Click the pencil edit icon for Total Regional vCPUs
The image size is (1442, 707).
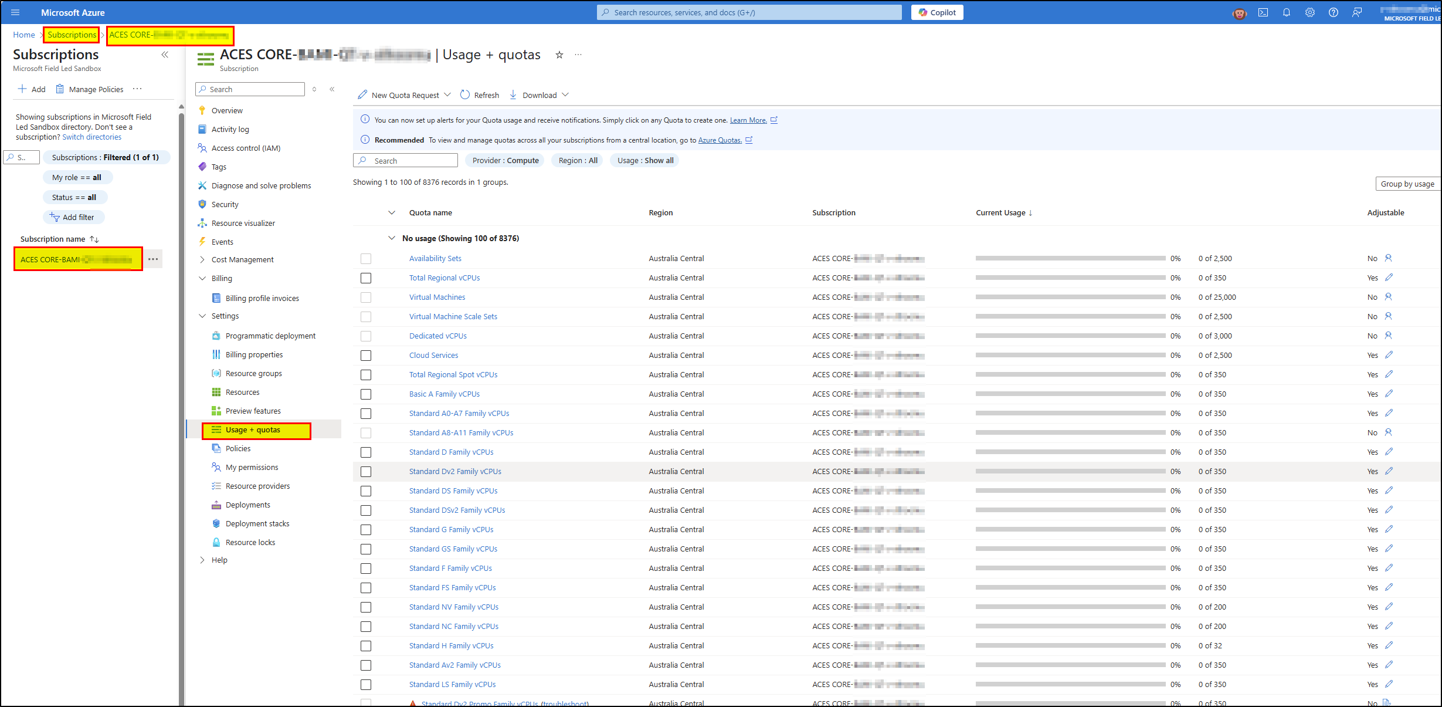click(1389, 278)
